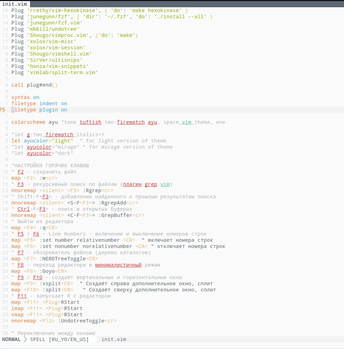Click the 'syntax on' line
Viewport: 344px width, 349px height.
26,98
